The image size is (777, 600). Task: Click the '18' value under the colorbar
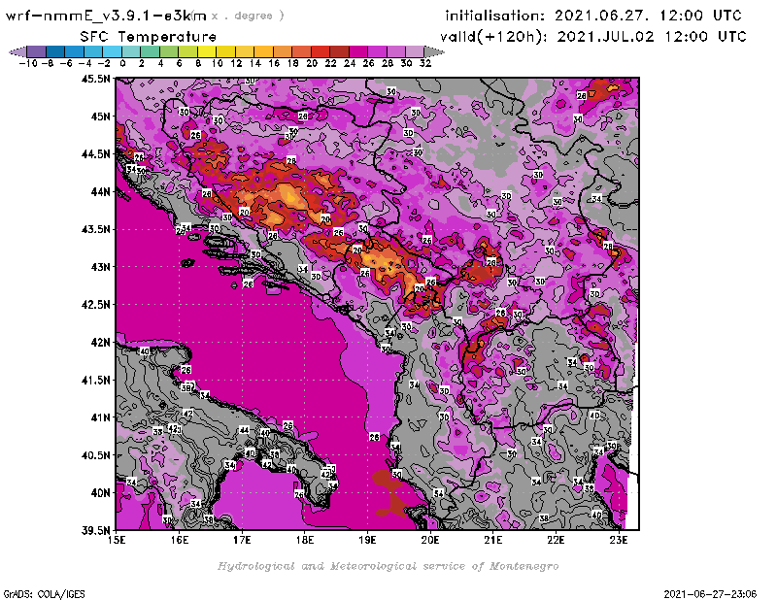click(293, 63)
